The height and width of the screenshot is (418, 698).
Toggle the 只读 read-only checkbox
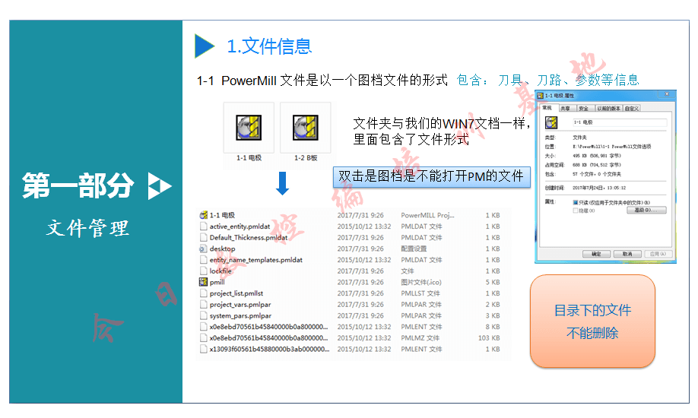click(576, 203)
